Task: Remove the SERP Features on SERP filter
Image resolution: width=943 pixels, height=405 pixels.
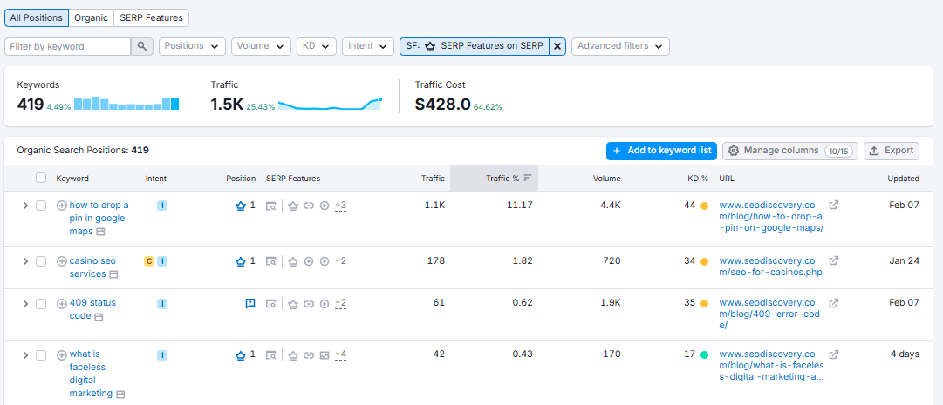Action: pos(557,46)
